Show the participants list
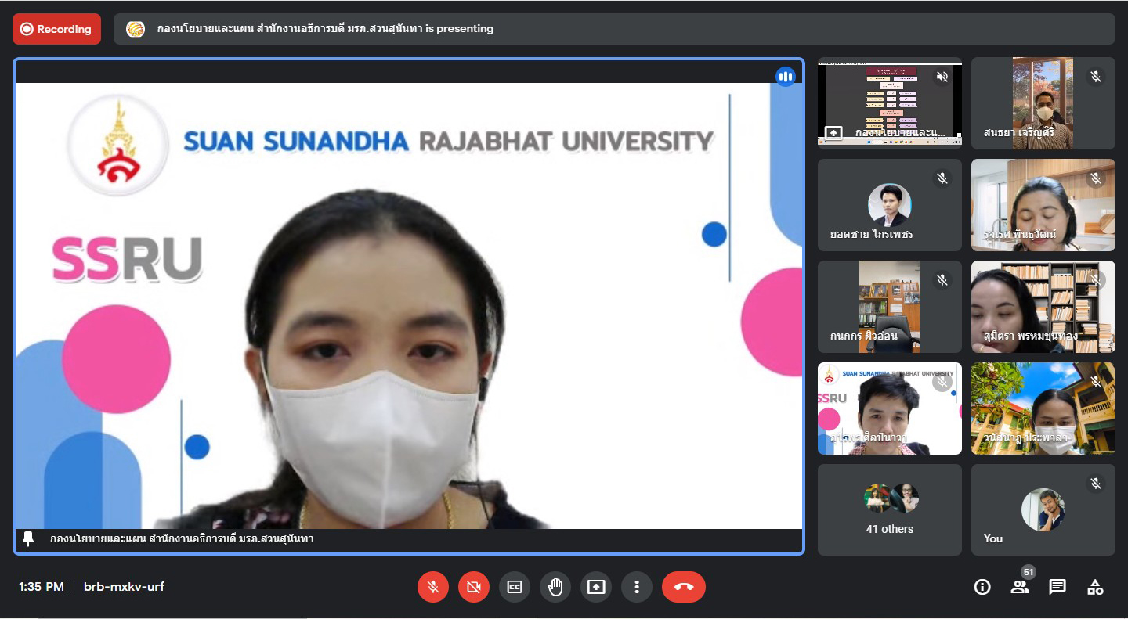Image resolution: width=1128 pixels, height=619 pixels. point(1020,587)
